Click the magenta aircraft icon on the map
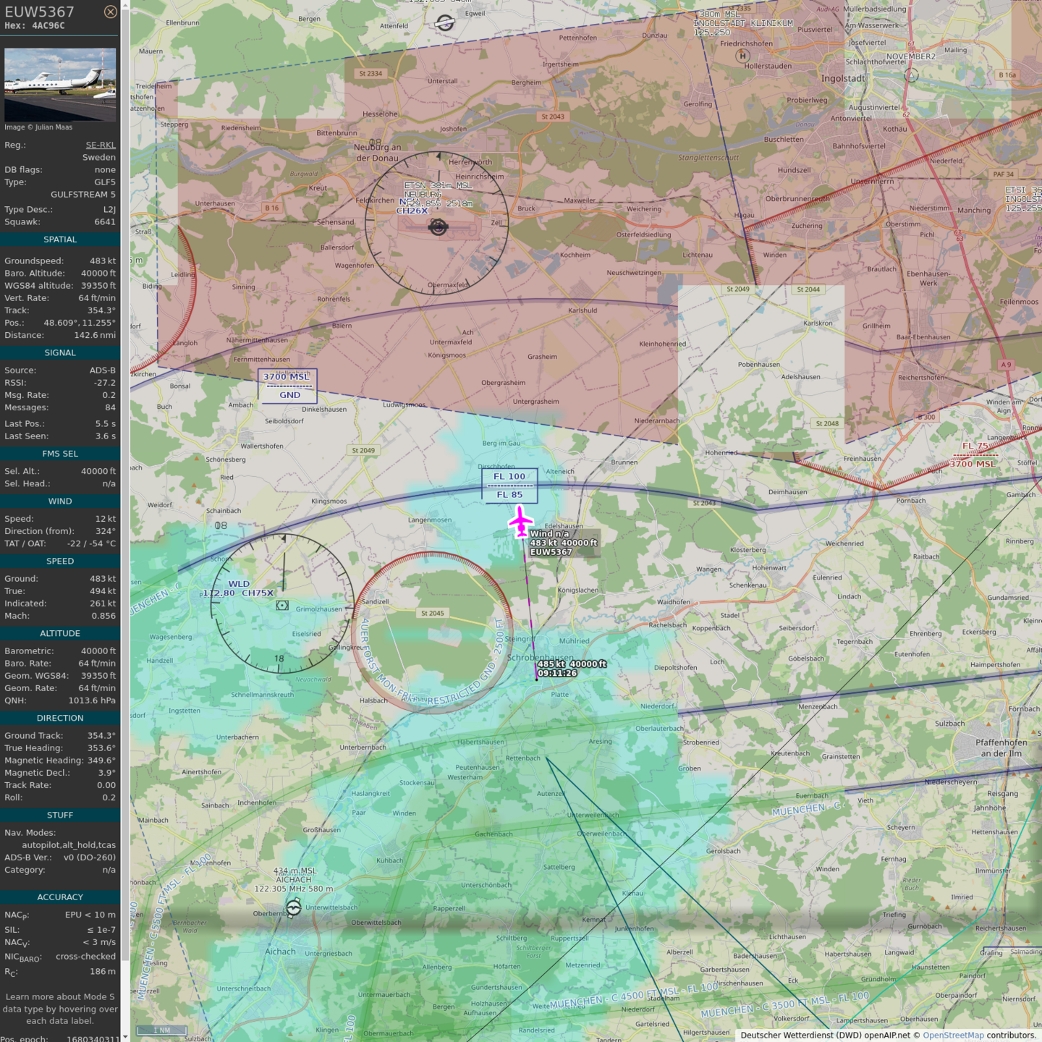This screenshot has height=1042, width=1042. (x=520, y=522)
